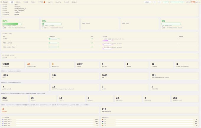Select the 3/26/2026 date value
Viewport: 201px width, 128px height.
point(17,13)
